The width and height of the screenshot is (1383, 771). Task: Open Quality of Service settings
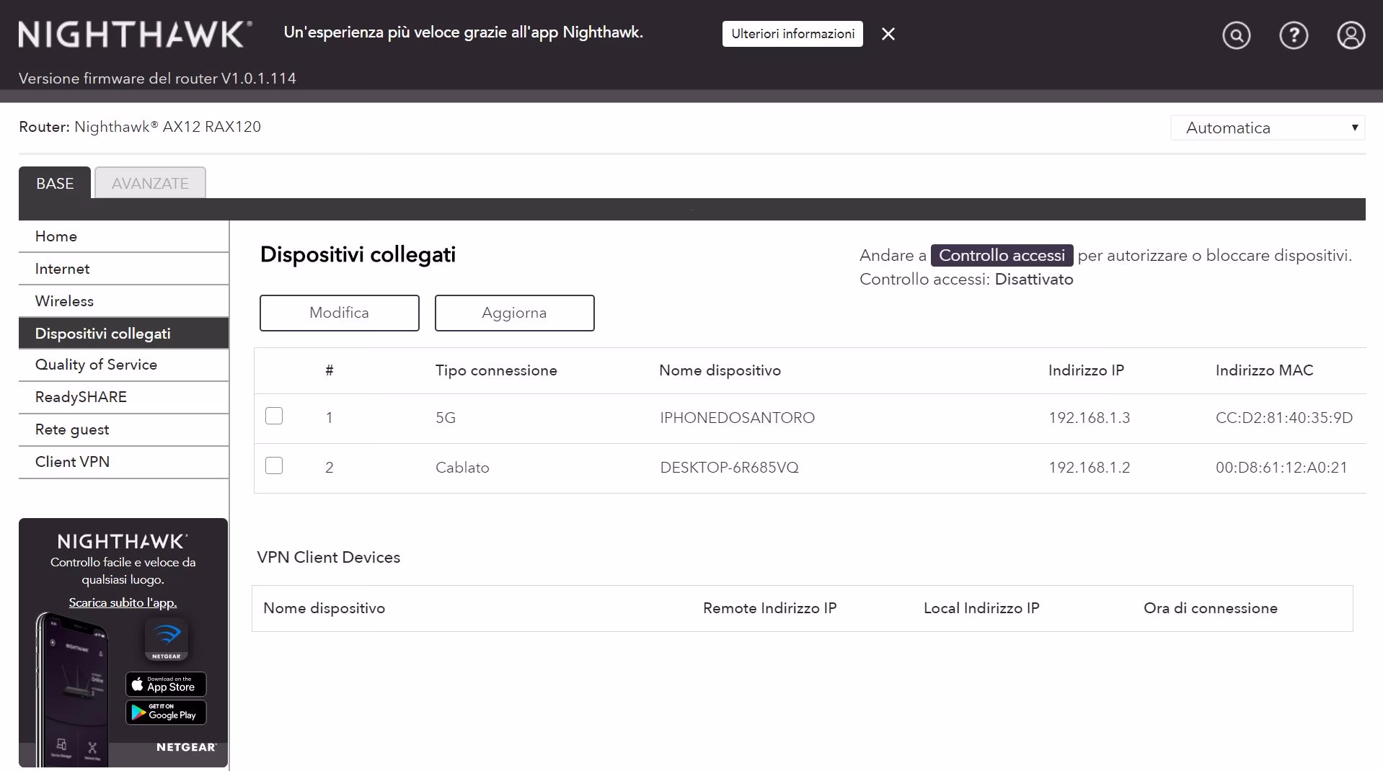coord(124,365)
